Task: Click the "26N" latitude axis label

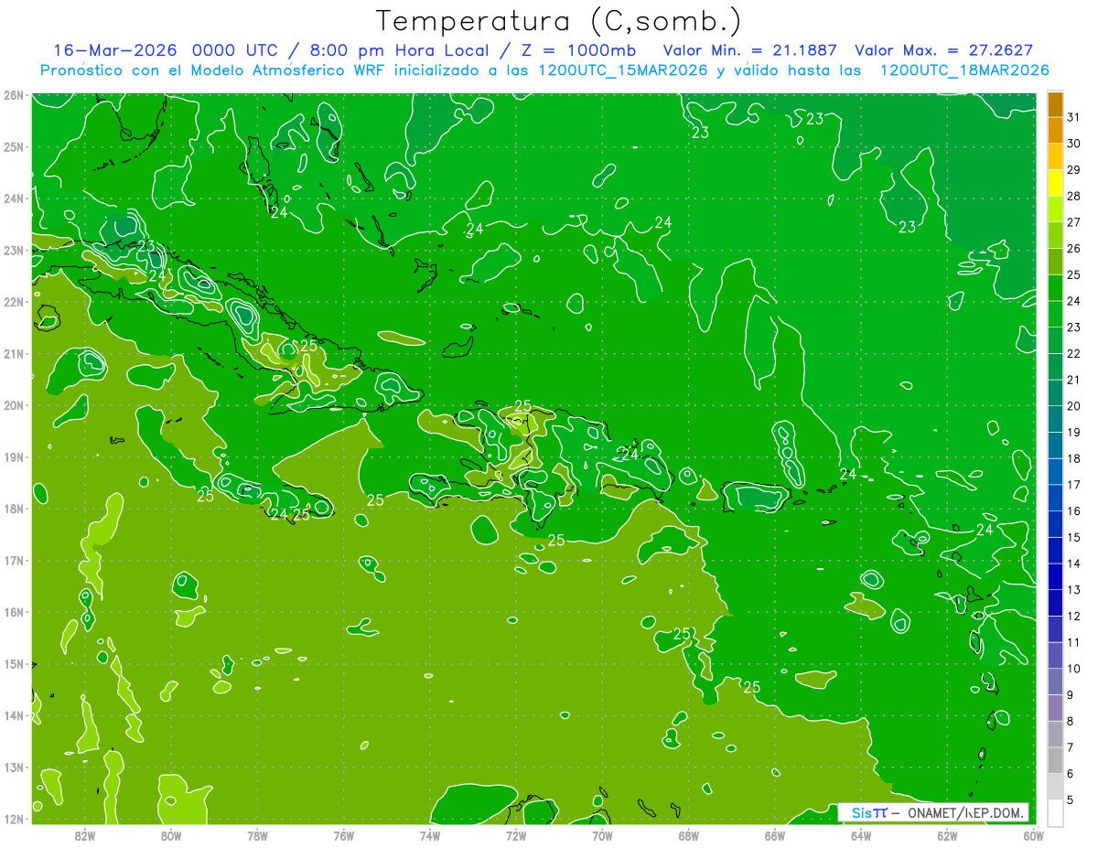Action: tap(13, 95)
